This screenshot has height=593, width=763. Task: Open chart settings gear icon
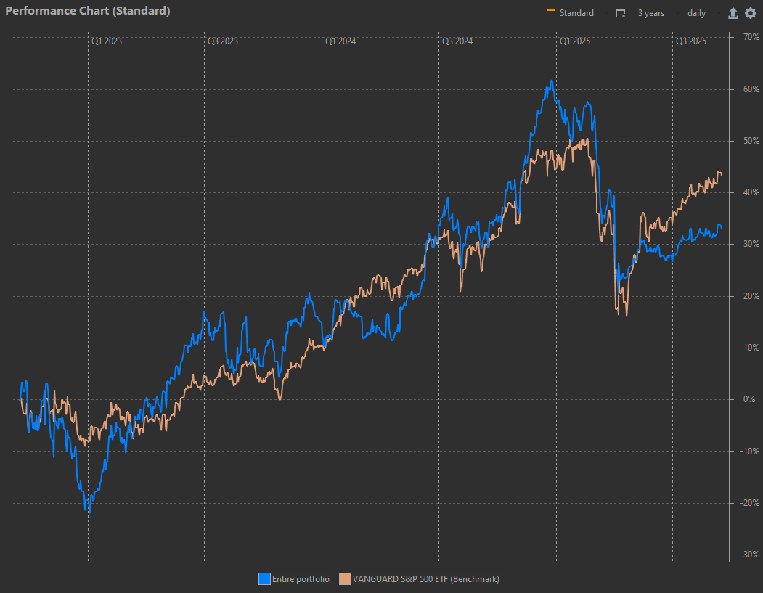[x=751, y=13]
